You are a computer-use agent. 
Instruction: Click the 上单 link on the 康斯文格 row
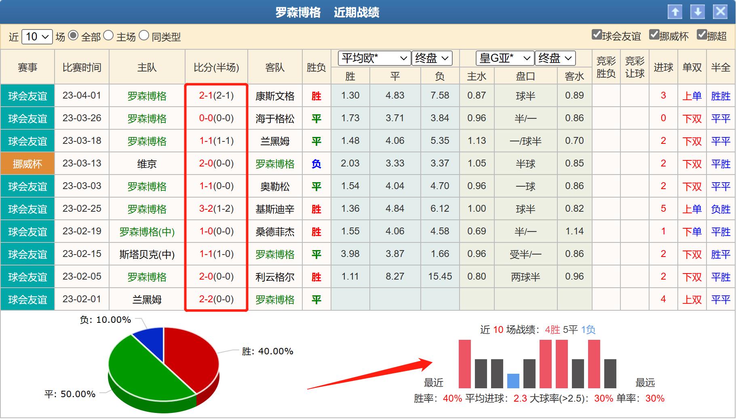click(691, 95)
